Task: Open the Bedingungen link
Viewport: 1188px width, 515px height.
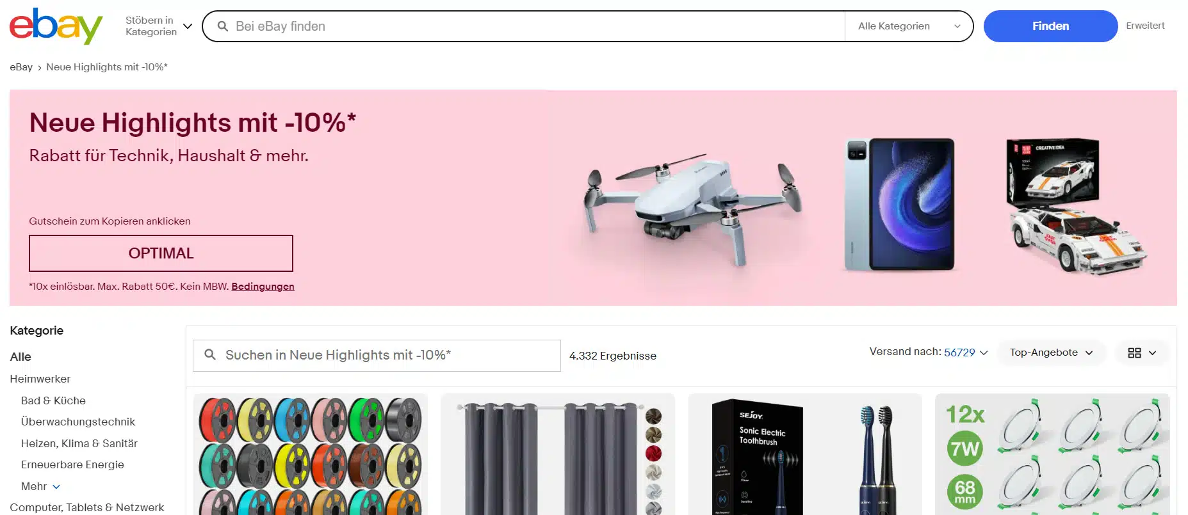Action: 263,287
